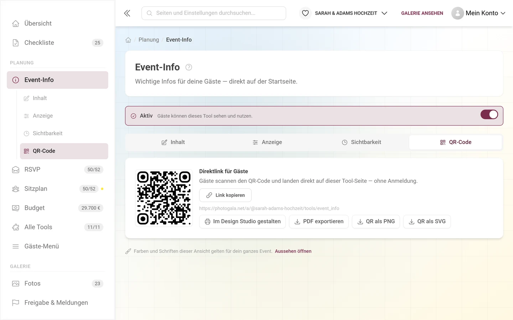Switch to the Sichtbarkeit tab

(362, 142)
